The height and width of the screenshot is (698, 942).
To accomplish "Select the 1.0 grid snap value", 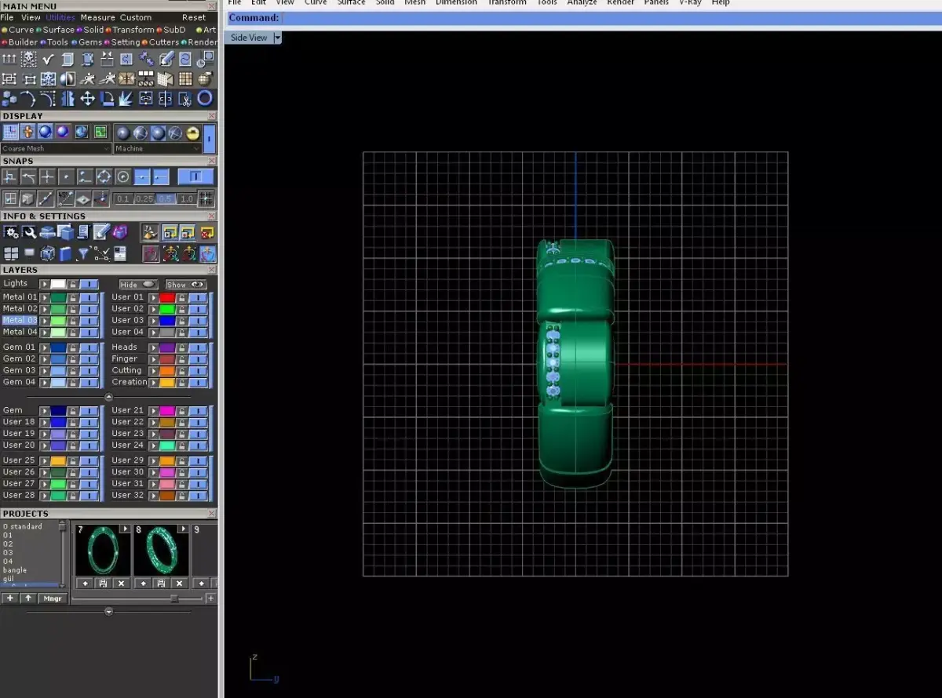I will click(x=187, y=198).
